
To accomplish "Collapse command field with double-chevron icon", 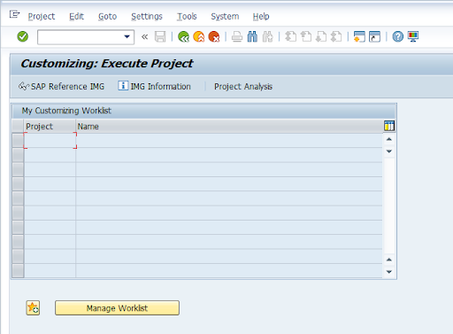I will (x=144, y=37).
